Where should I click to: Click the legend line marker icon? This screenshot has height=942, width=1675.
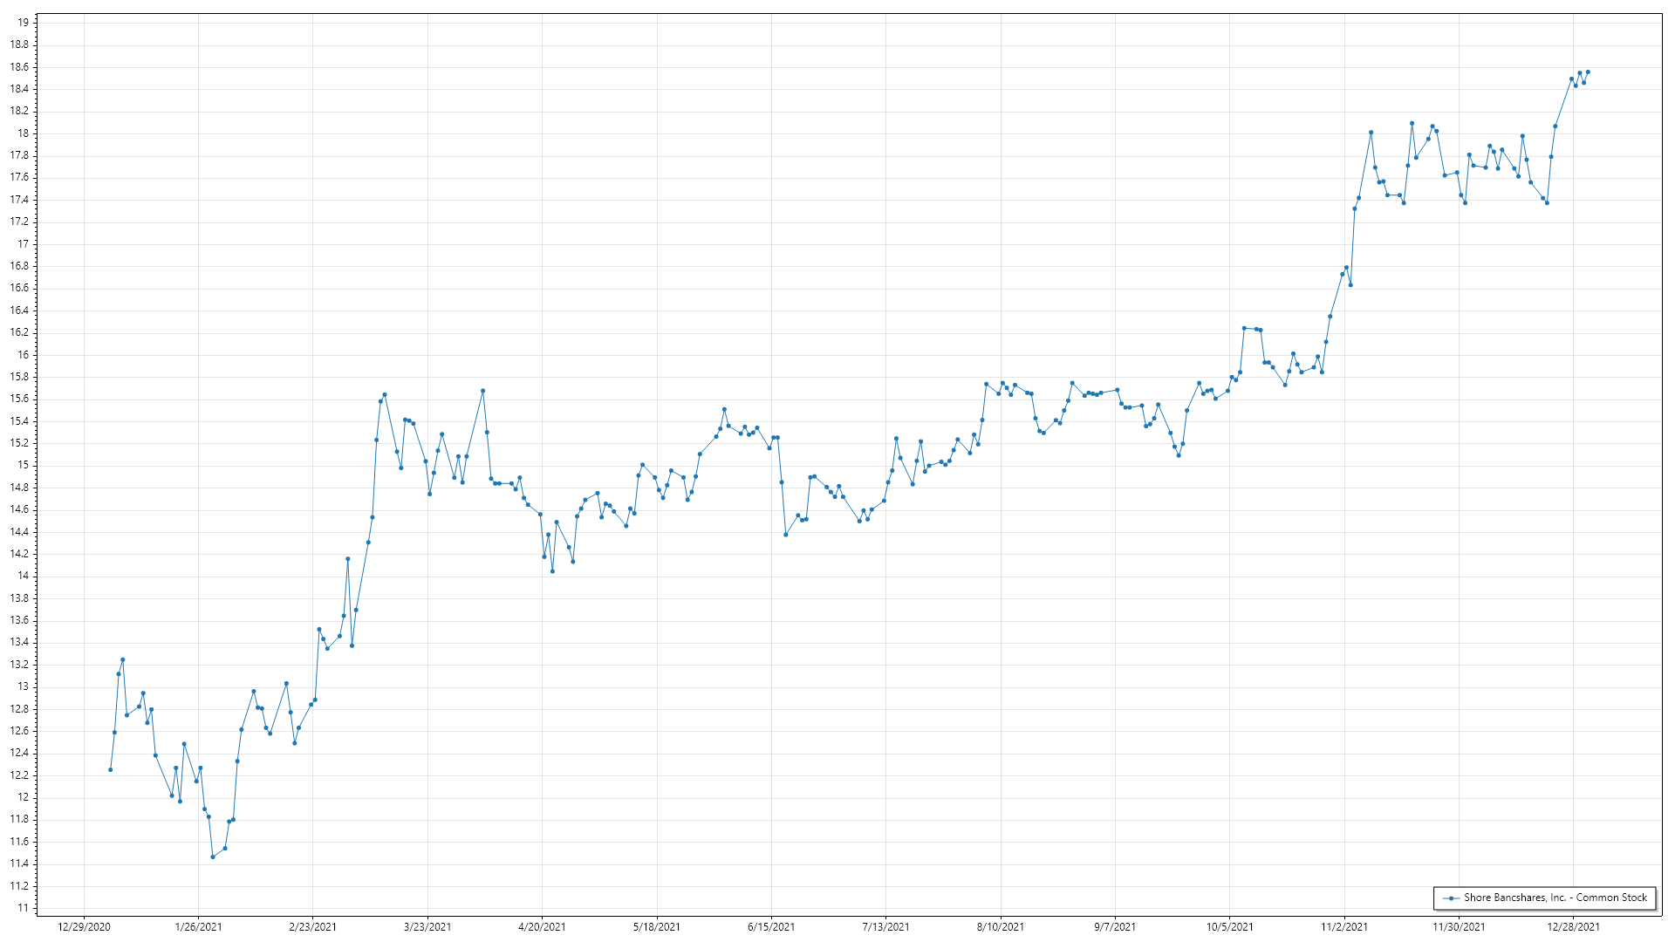[1451, 898]
